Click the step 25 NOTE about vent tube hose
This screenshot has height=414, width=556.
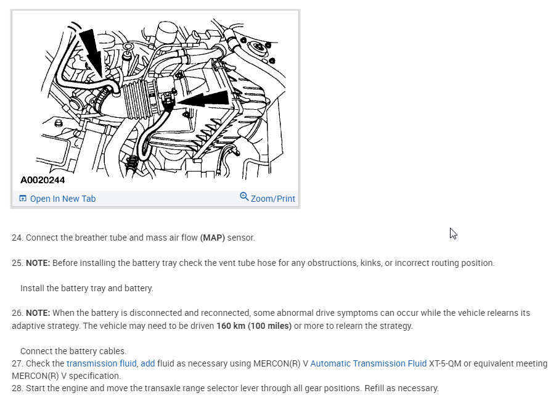(x=253, y=263)
